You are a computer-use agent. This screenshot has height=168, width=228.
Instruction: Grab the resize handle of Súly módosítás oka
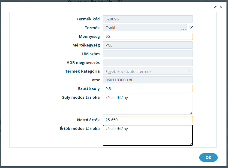[191, 113]
